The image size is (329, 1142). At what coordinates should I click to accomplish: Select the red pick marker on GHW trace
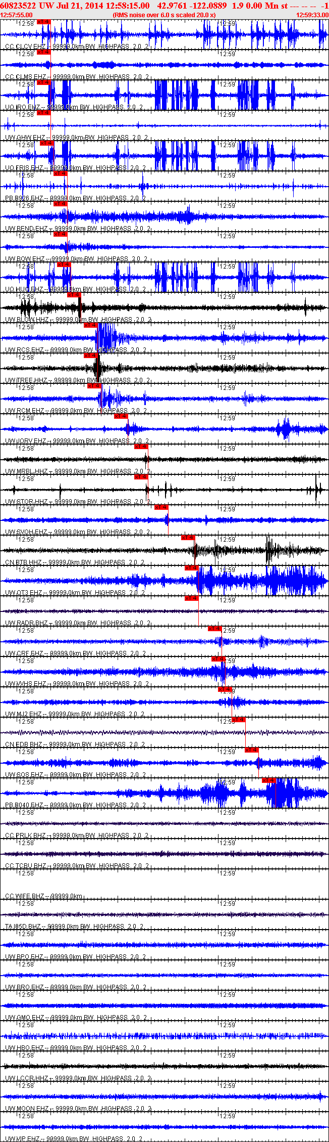click(44, 113)
